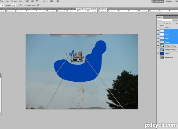Select the Background copy layer thumbnail
The image size is (178, 129).
pos(162,46)
